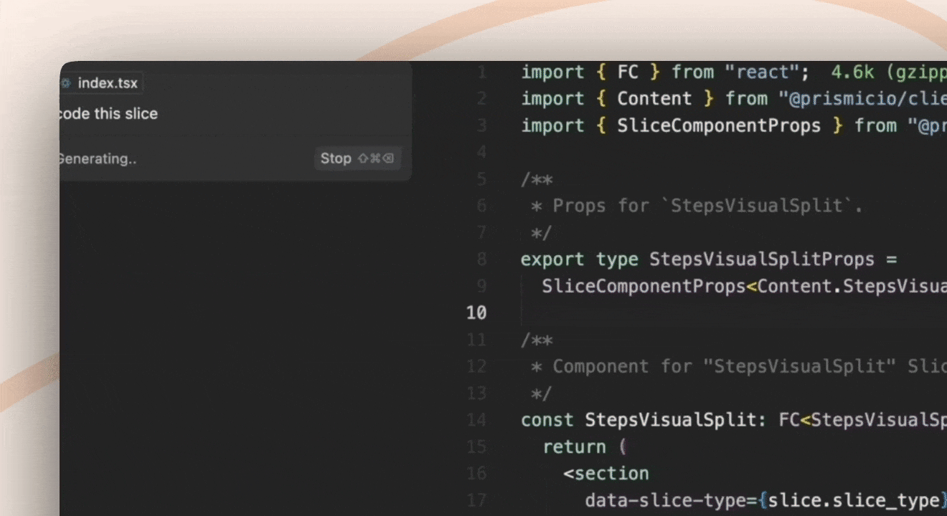Click the 'return (' line
The width and height of the screenshot is (947, 516).
click(585, 446)
